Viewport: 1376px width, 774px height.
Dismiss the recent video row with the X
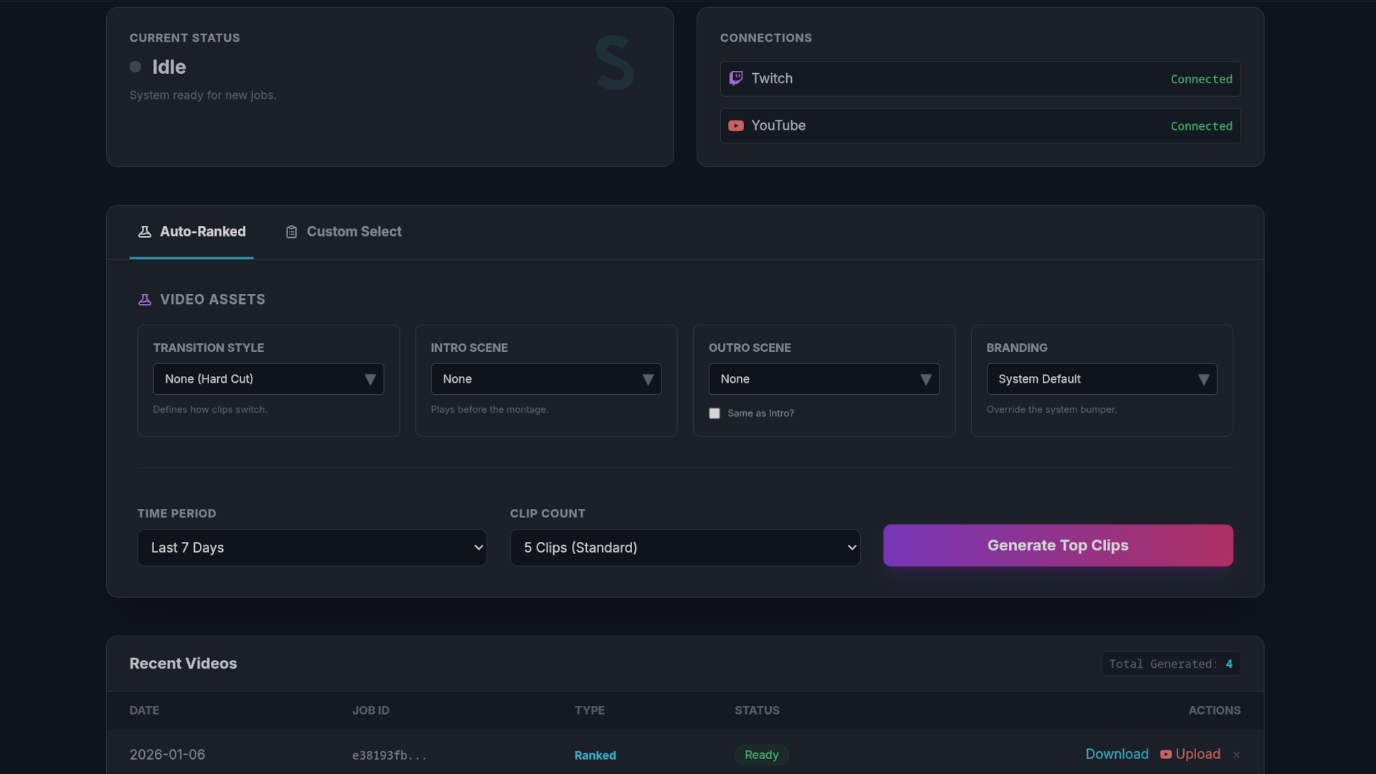tap(1236, 755)
